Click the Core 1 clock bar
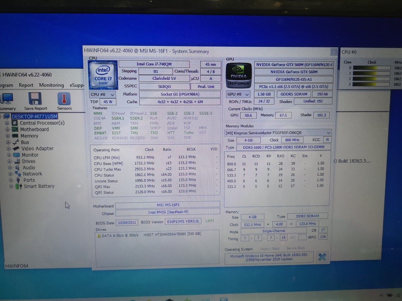 (371, 73)
